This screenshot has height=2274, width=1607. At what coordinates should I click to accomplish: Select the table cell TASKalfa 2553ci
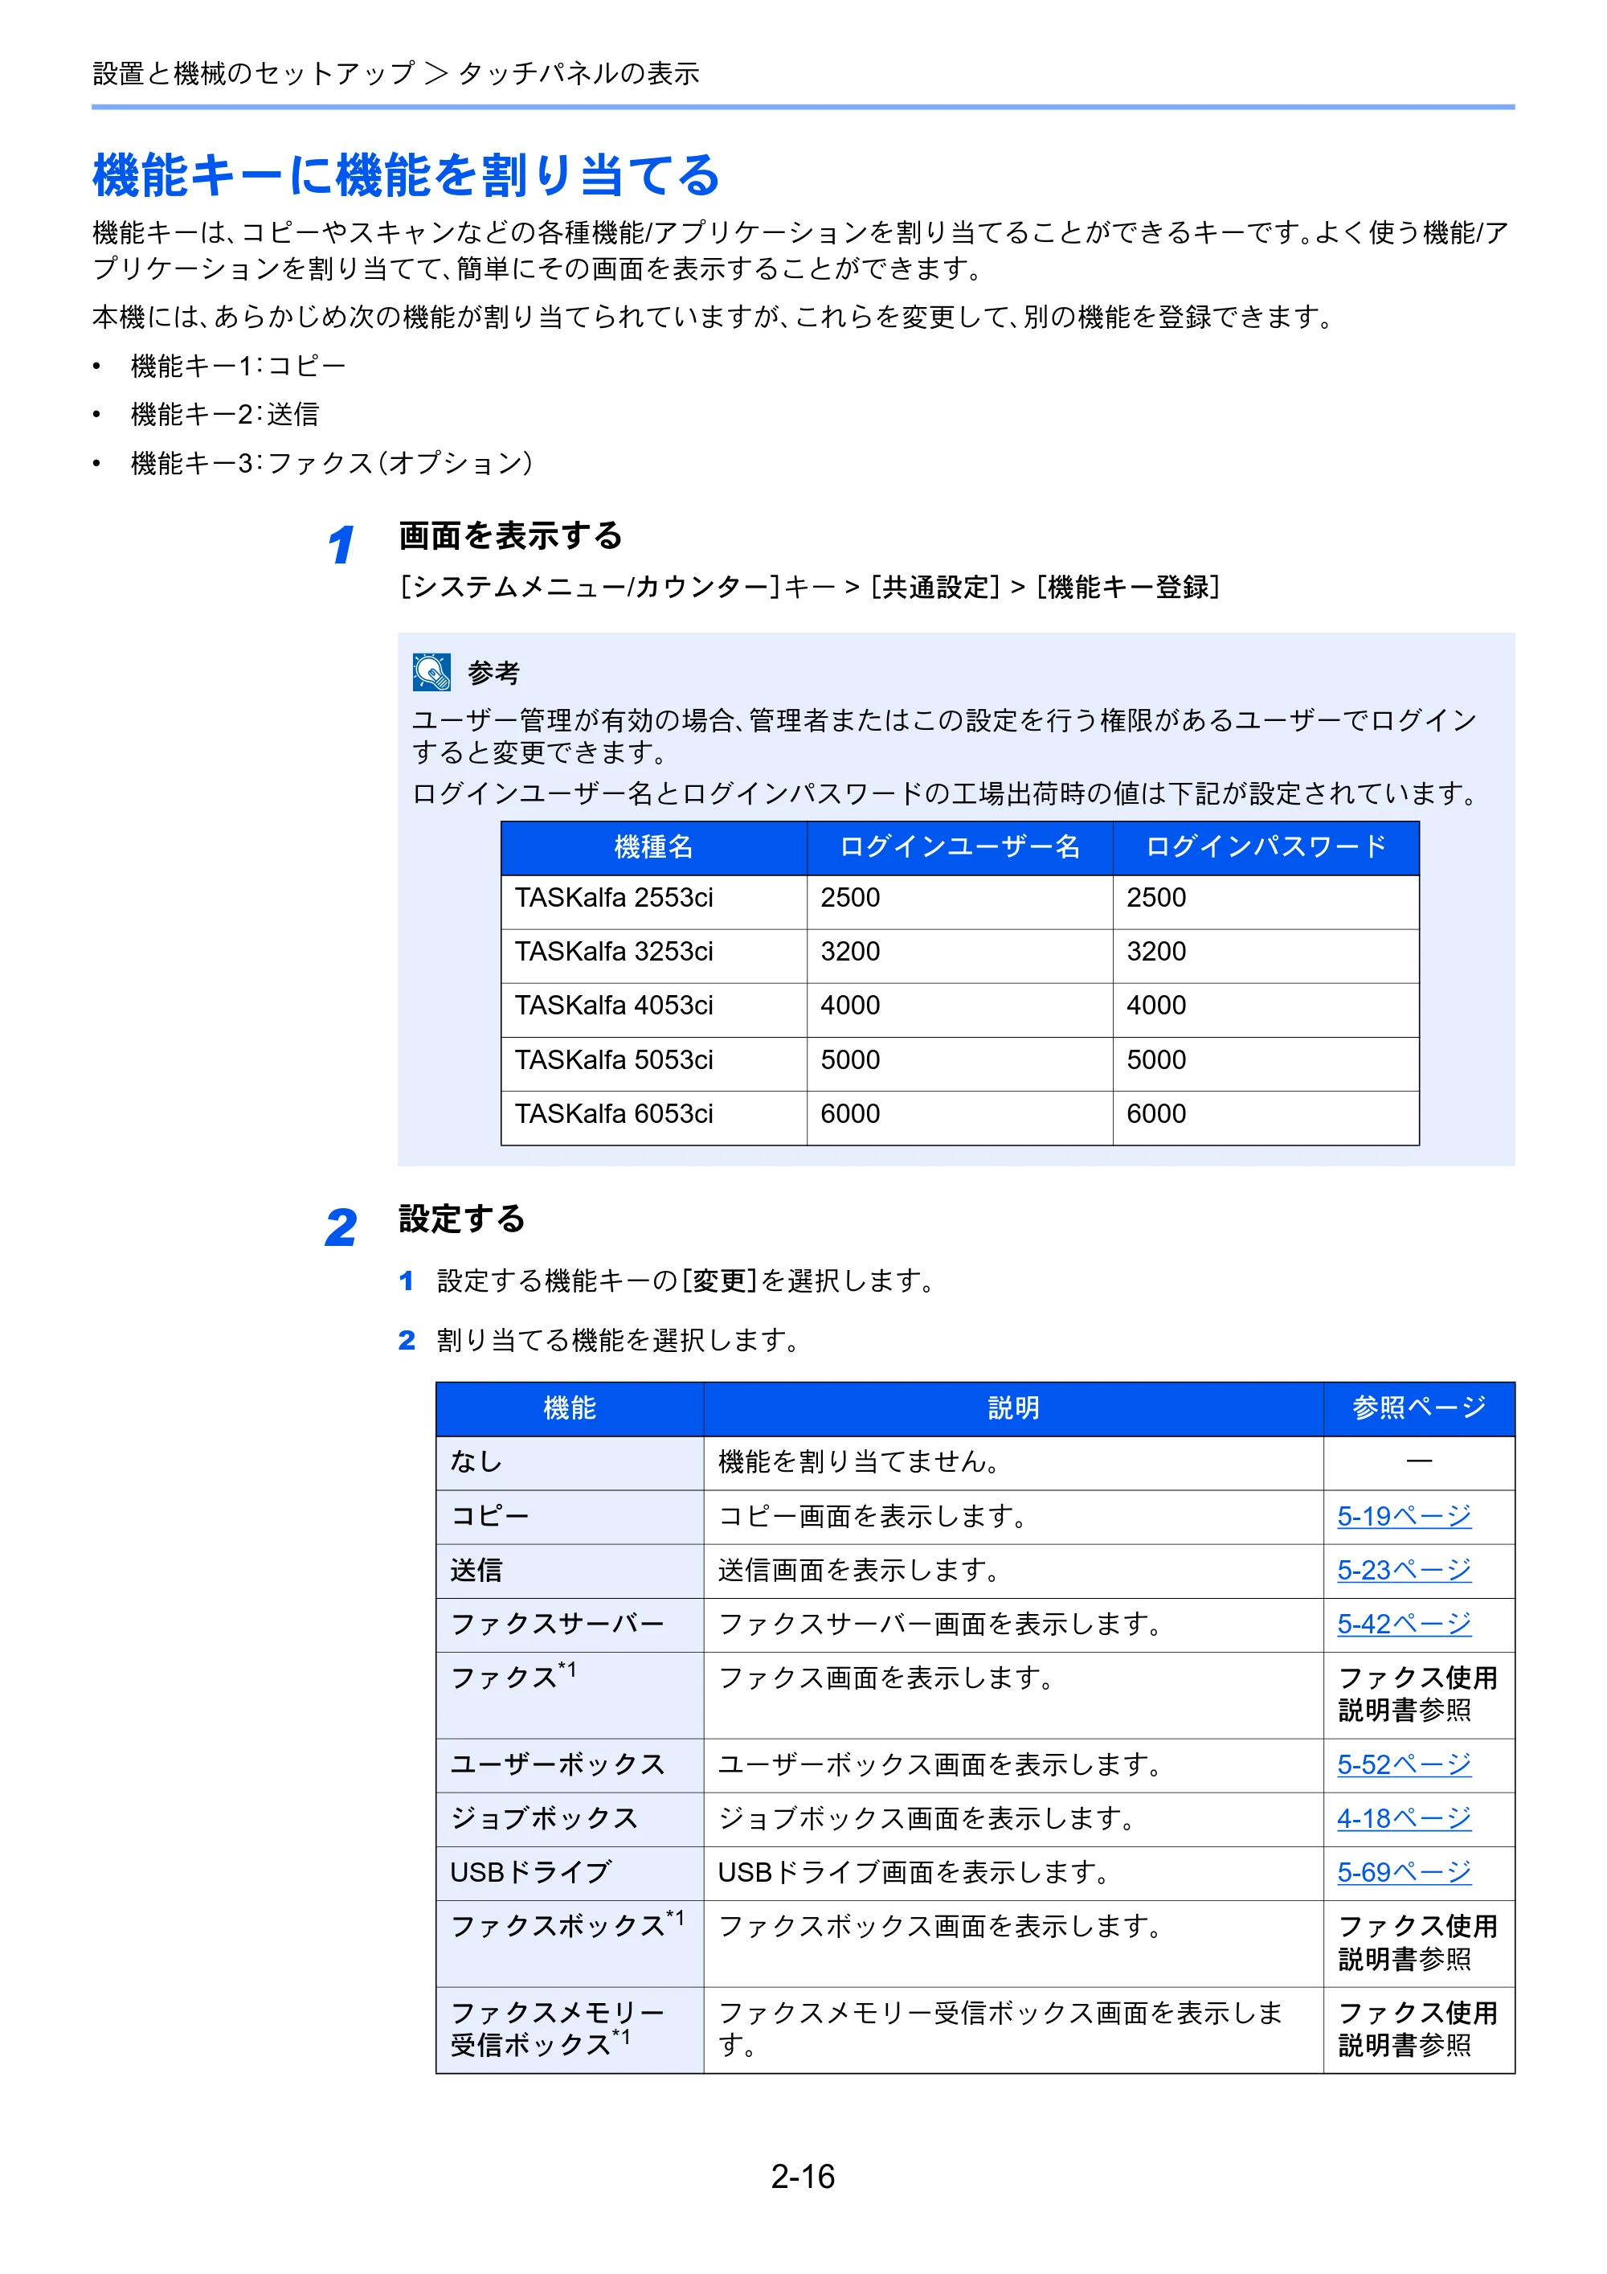pyautogui.click(x=653, y=900)
